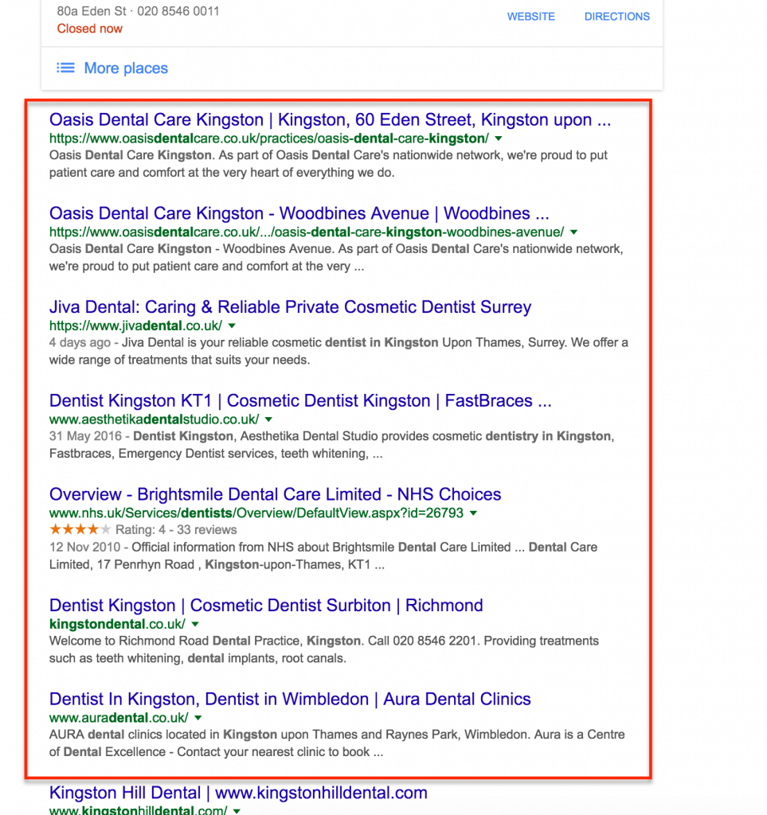Click the '31 May 2016' Aesthetika snippet
This screenshot has width=767, height=815.
[332, 444]
